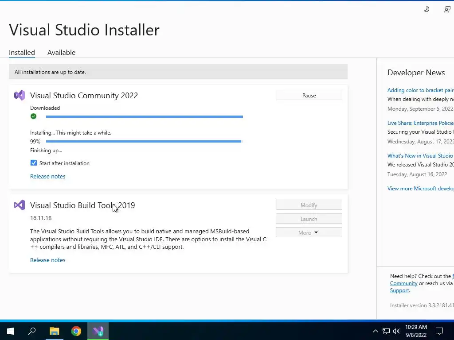Open the volume control tray icon

[396, 331]
